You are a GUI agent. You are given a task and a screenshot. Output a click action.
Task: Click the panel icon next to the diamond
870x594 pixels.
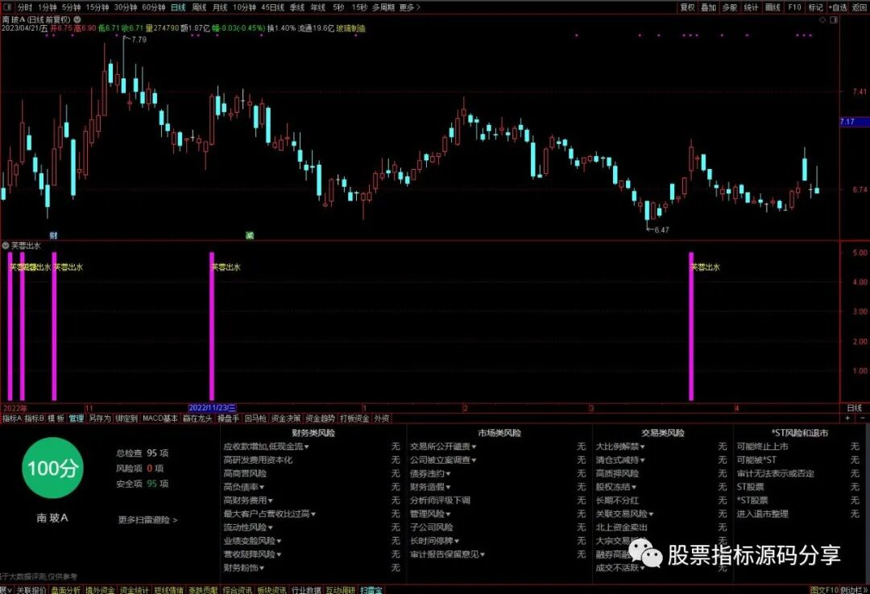(x=834, y=20)
